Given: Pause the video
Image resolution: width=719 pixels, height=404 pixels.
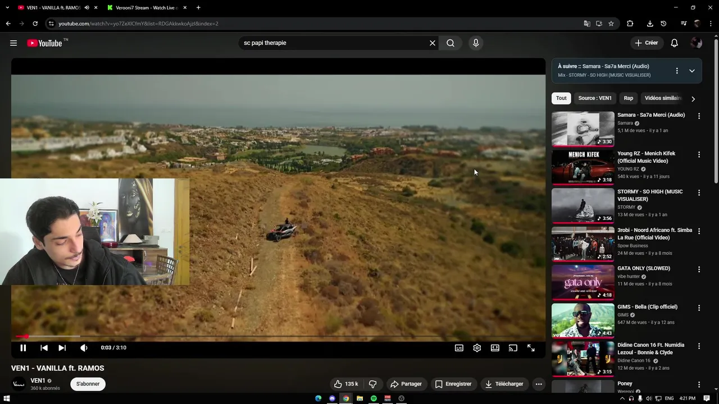Looking at the screenshot, I should pos(23,348).
